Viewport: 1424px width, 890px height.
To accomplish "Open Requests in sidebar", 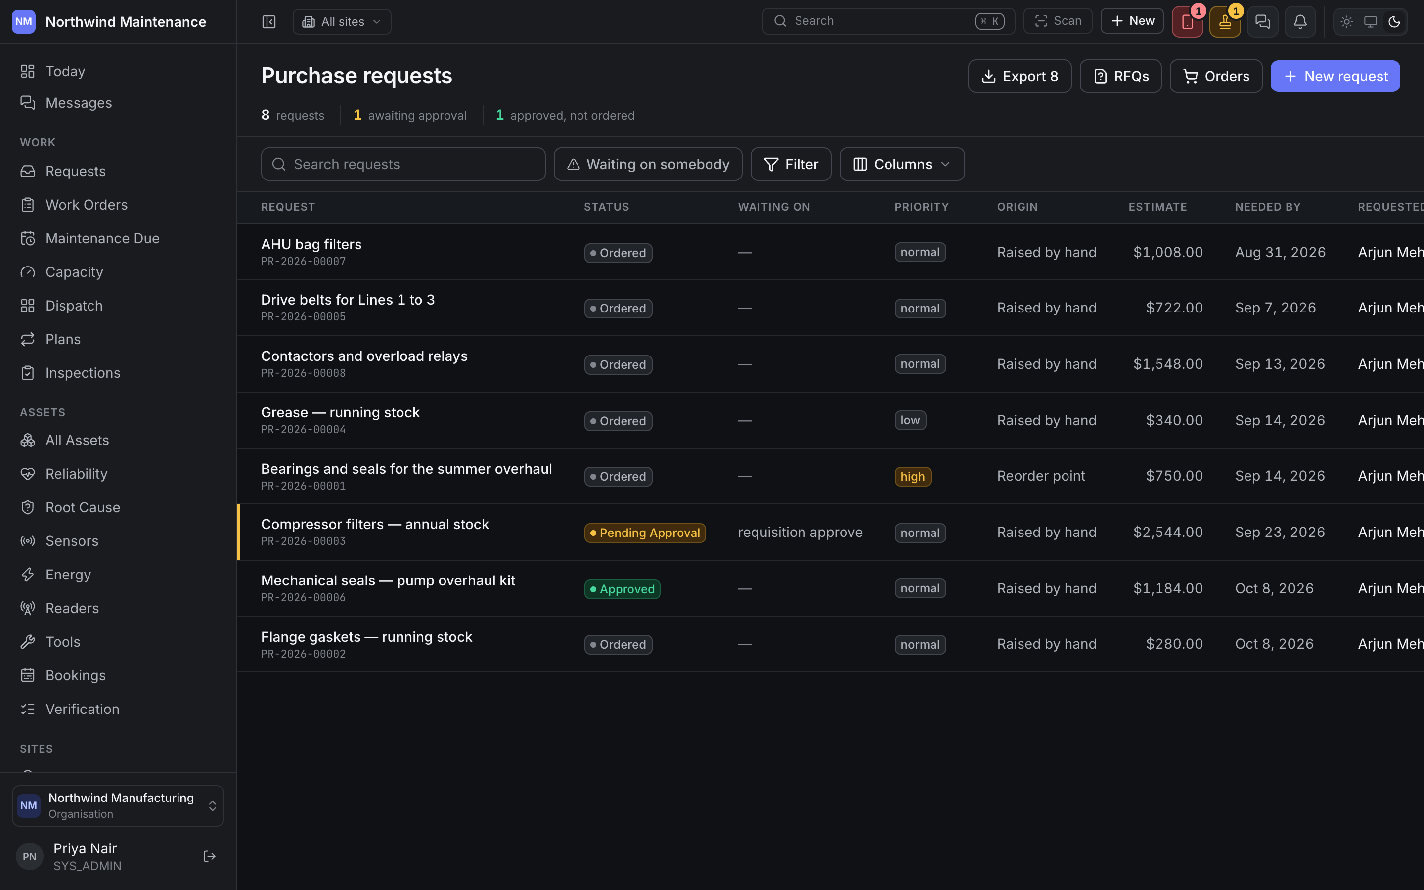I will click(x=118, y=171).
